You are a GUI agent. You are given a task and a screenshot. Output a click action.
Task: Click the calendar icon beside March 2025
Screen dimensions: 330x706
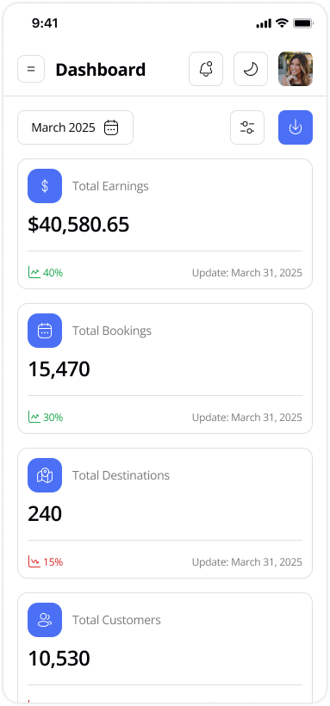(111, 127)
